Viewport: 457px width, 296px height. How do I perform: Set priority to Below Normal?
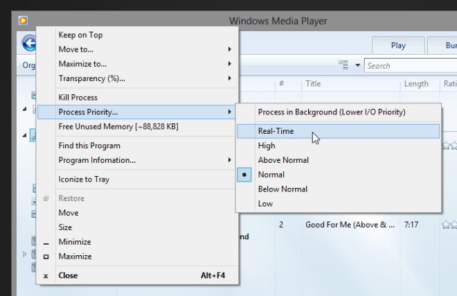click(x=339, y=189)
